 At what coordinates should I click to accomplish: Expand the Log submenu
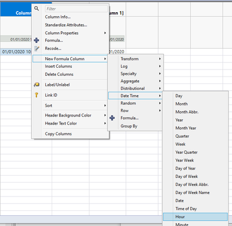135,66
